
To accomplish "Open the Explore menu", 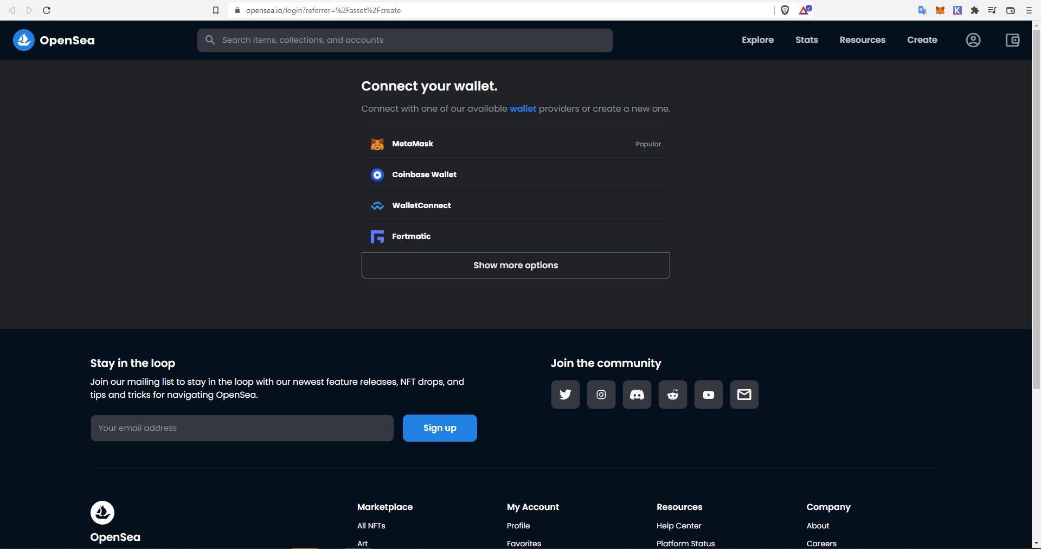I will click(758, 40).
